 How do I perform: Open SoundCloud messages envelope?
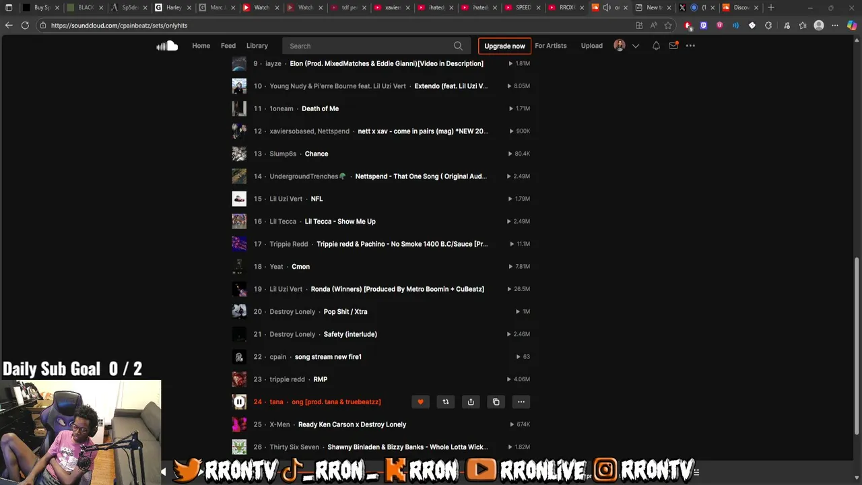coord(673,46)
